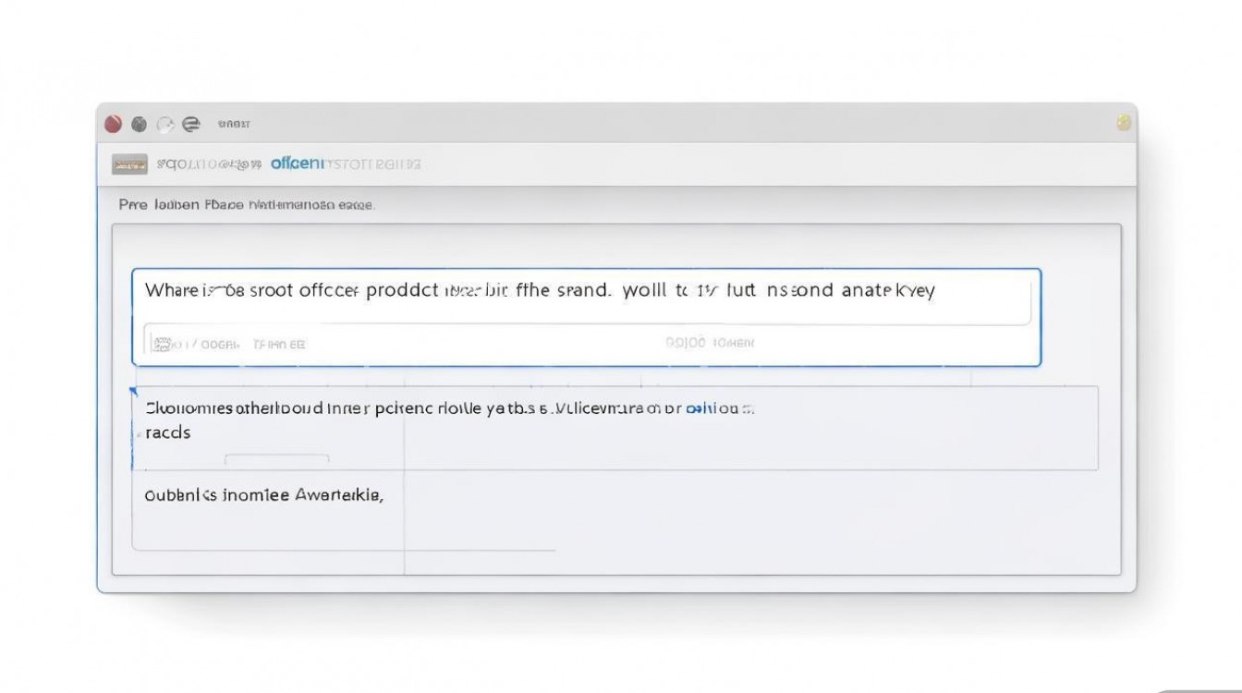
Task: Click the gray-brown badge icon in toolbar
Action: (x=129, y=164)
